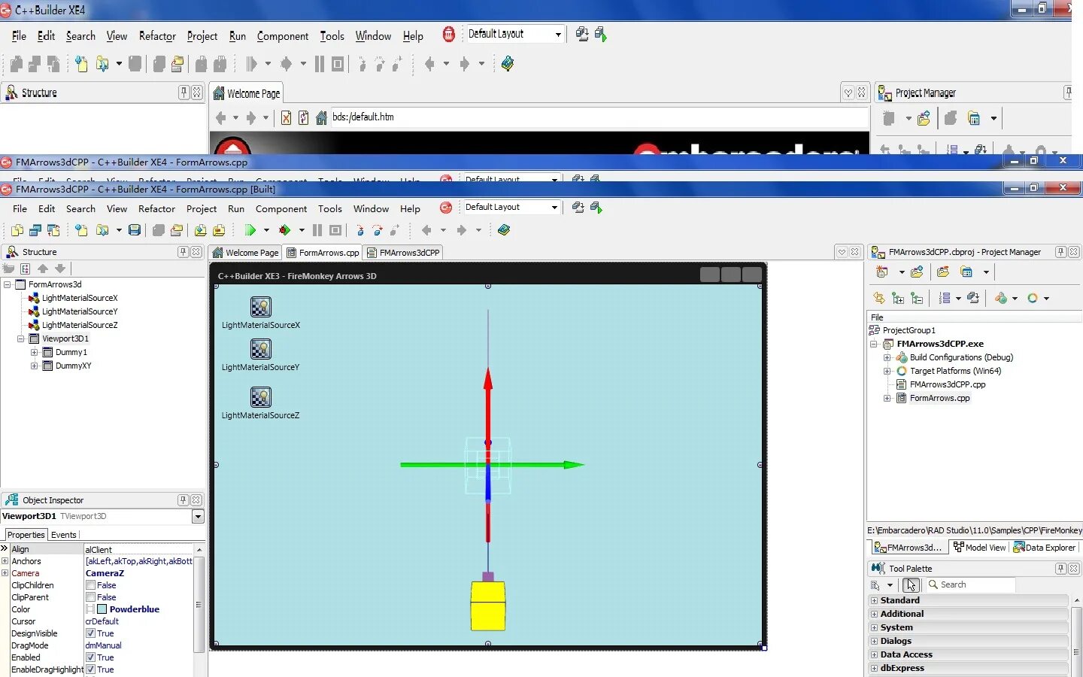Click the Pause button in the debug toolbar
The height and width of the screenshot is (677, 1083).
(317, 230)
